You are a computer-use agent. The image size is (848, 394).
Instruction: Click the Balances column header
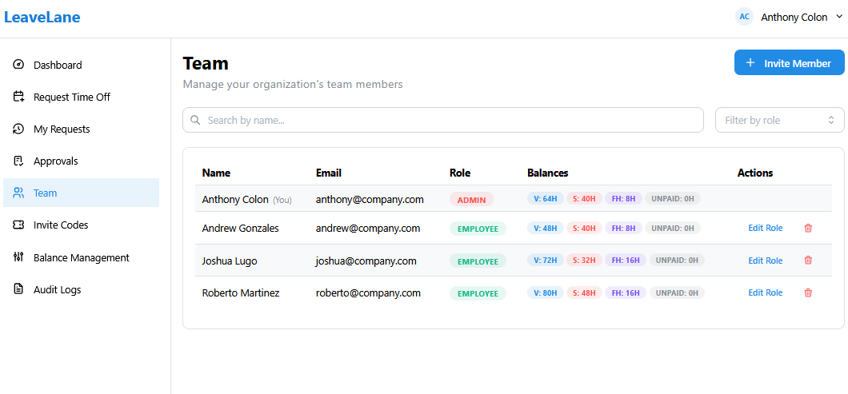tap(547, 173)
